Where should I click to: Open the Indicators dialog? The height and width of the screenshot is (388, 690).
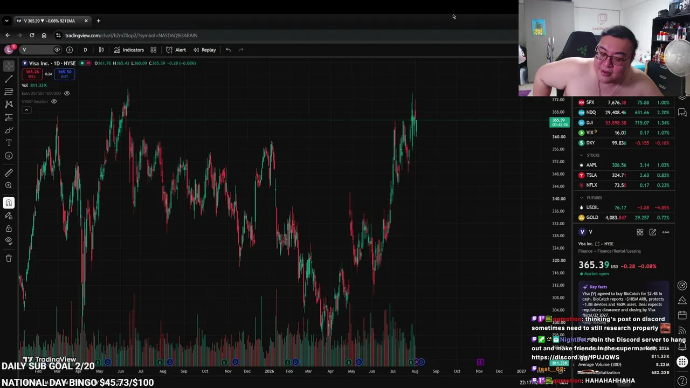click(129, 50)
